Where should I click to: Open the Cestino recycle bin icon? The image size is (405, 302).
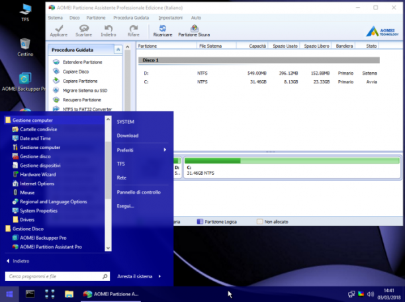click(25, 47)
